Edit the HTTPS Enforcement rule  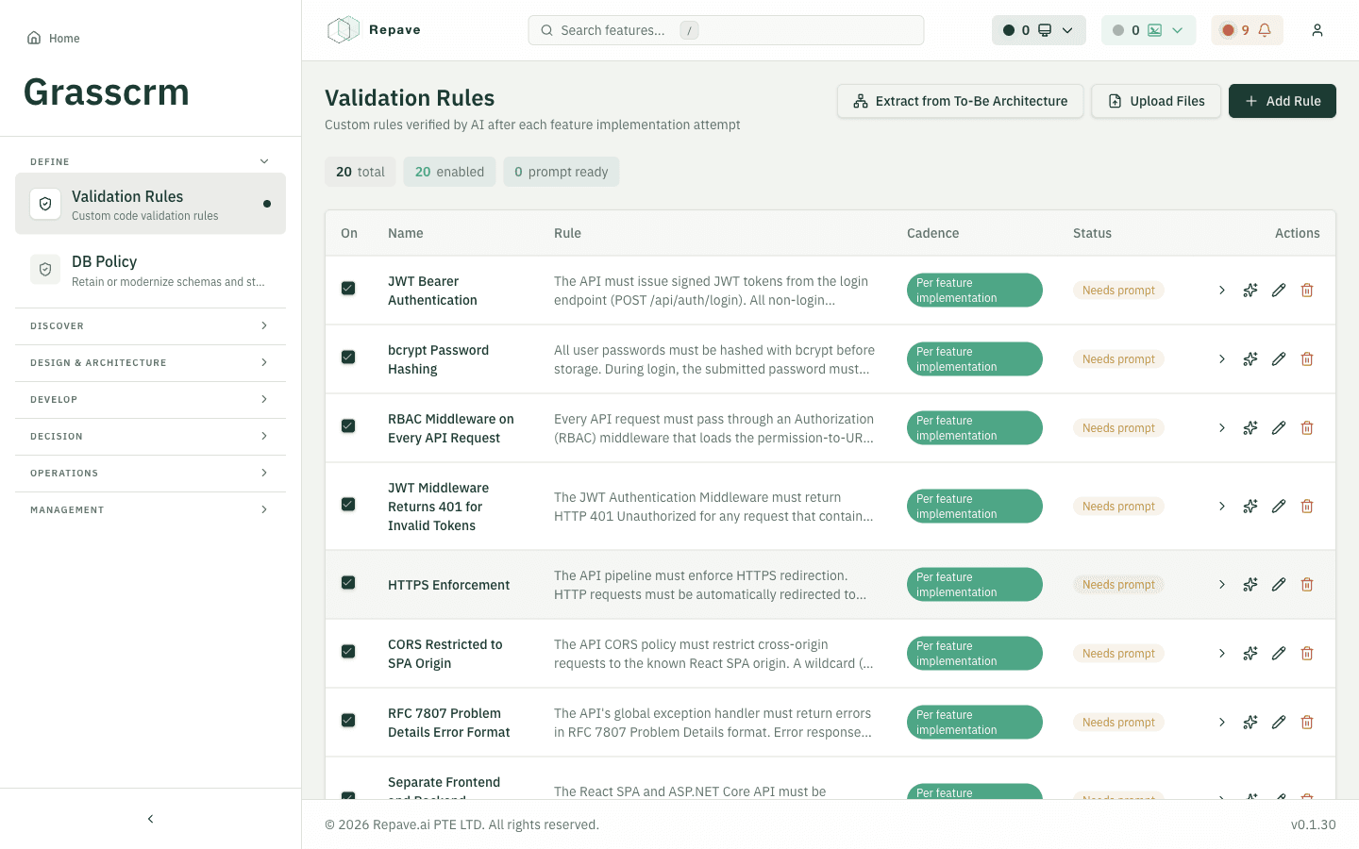1279,585
